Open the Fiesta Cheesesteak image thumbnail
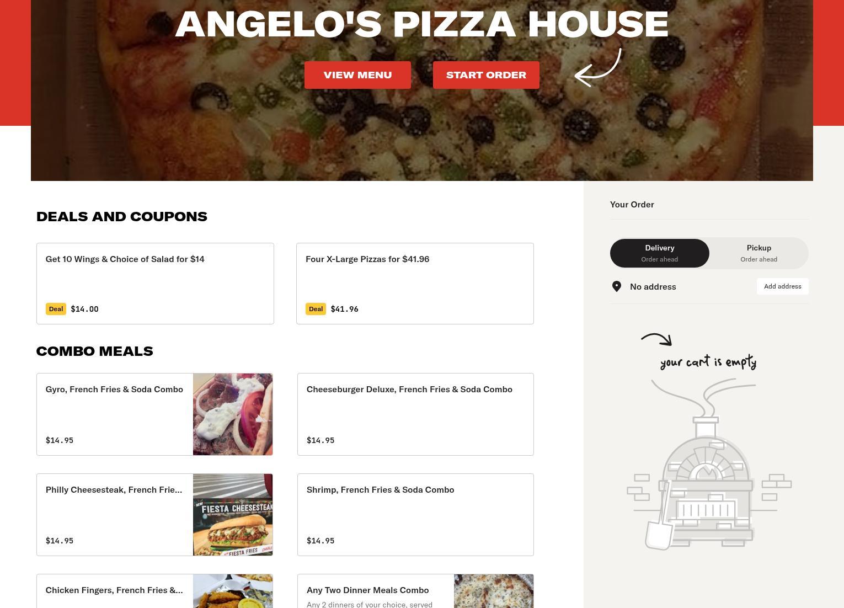844x608 pixels. tap(233, 515)
